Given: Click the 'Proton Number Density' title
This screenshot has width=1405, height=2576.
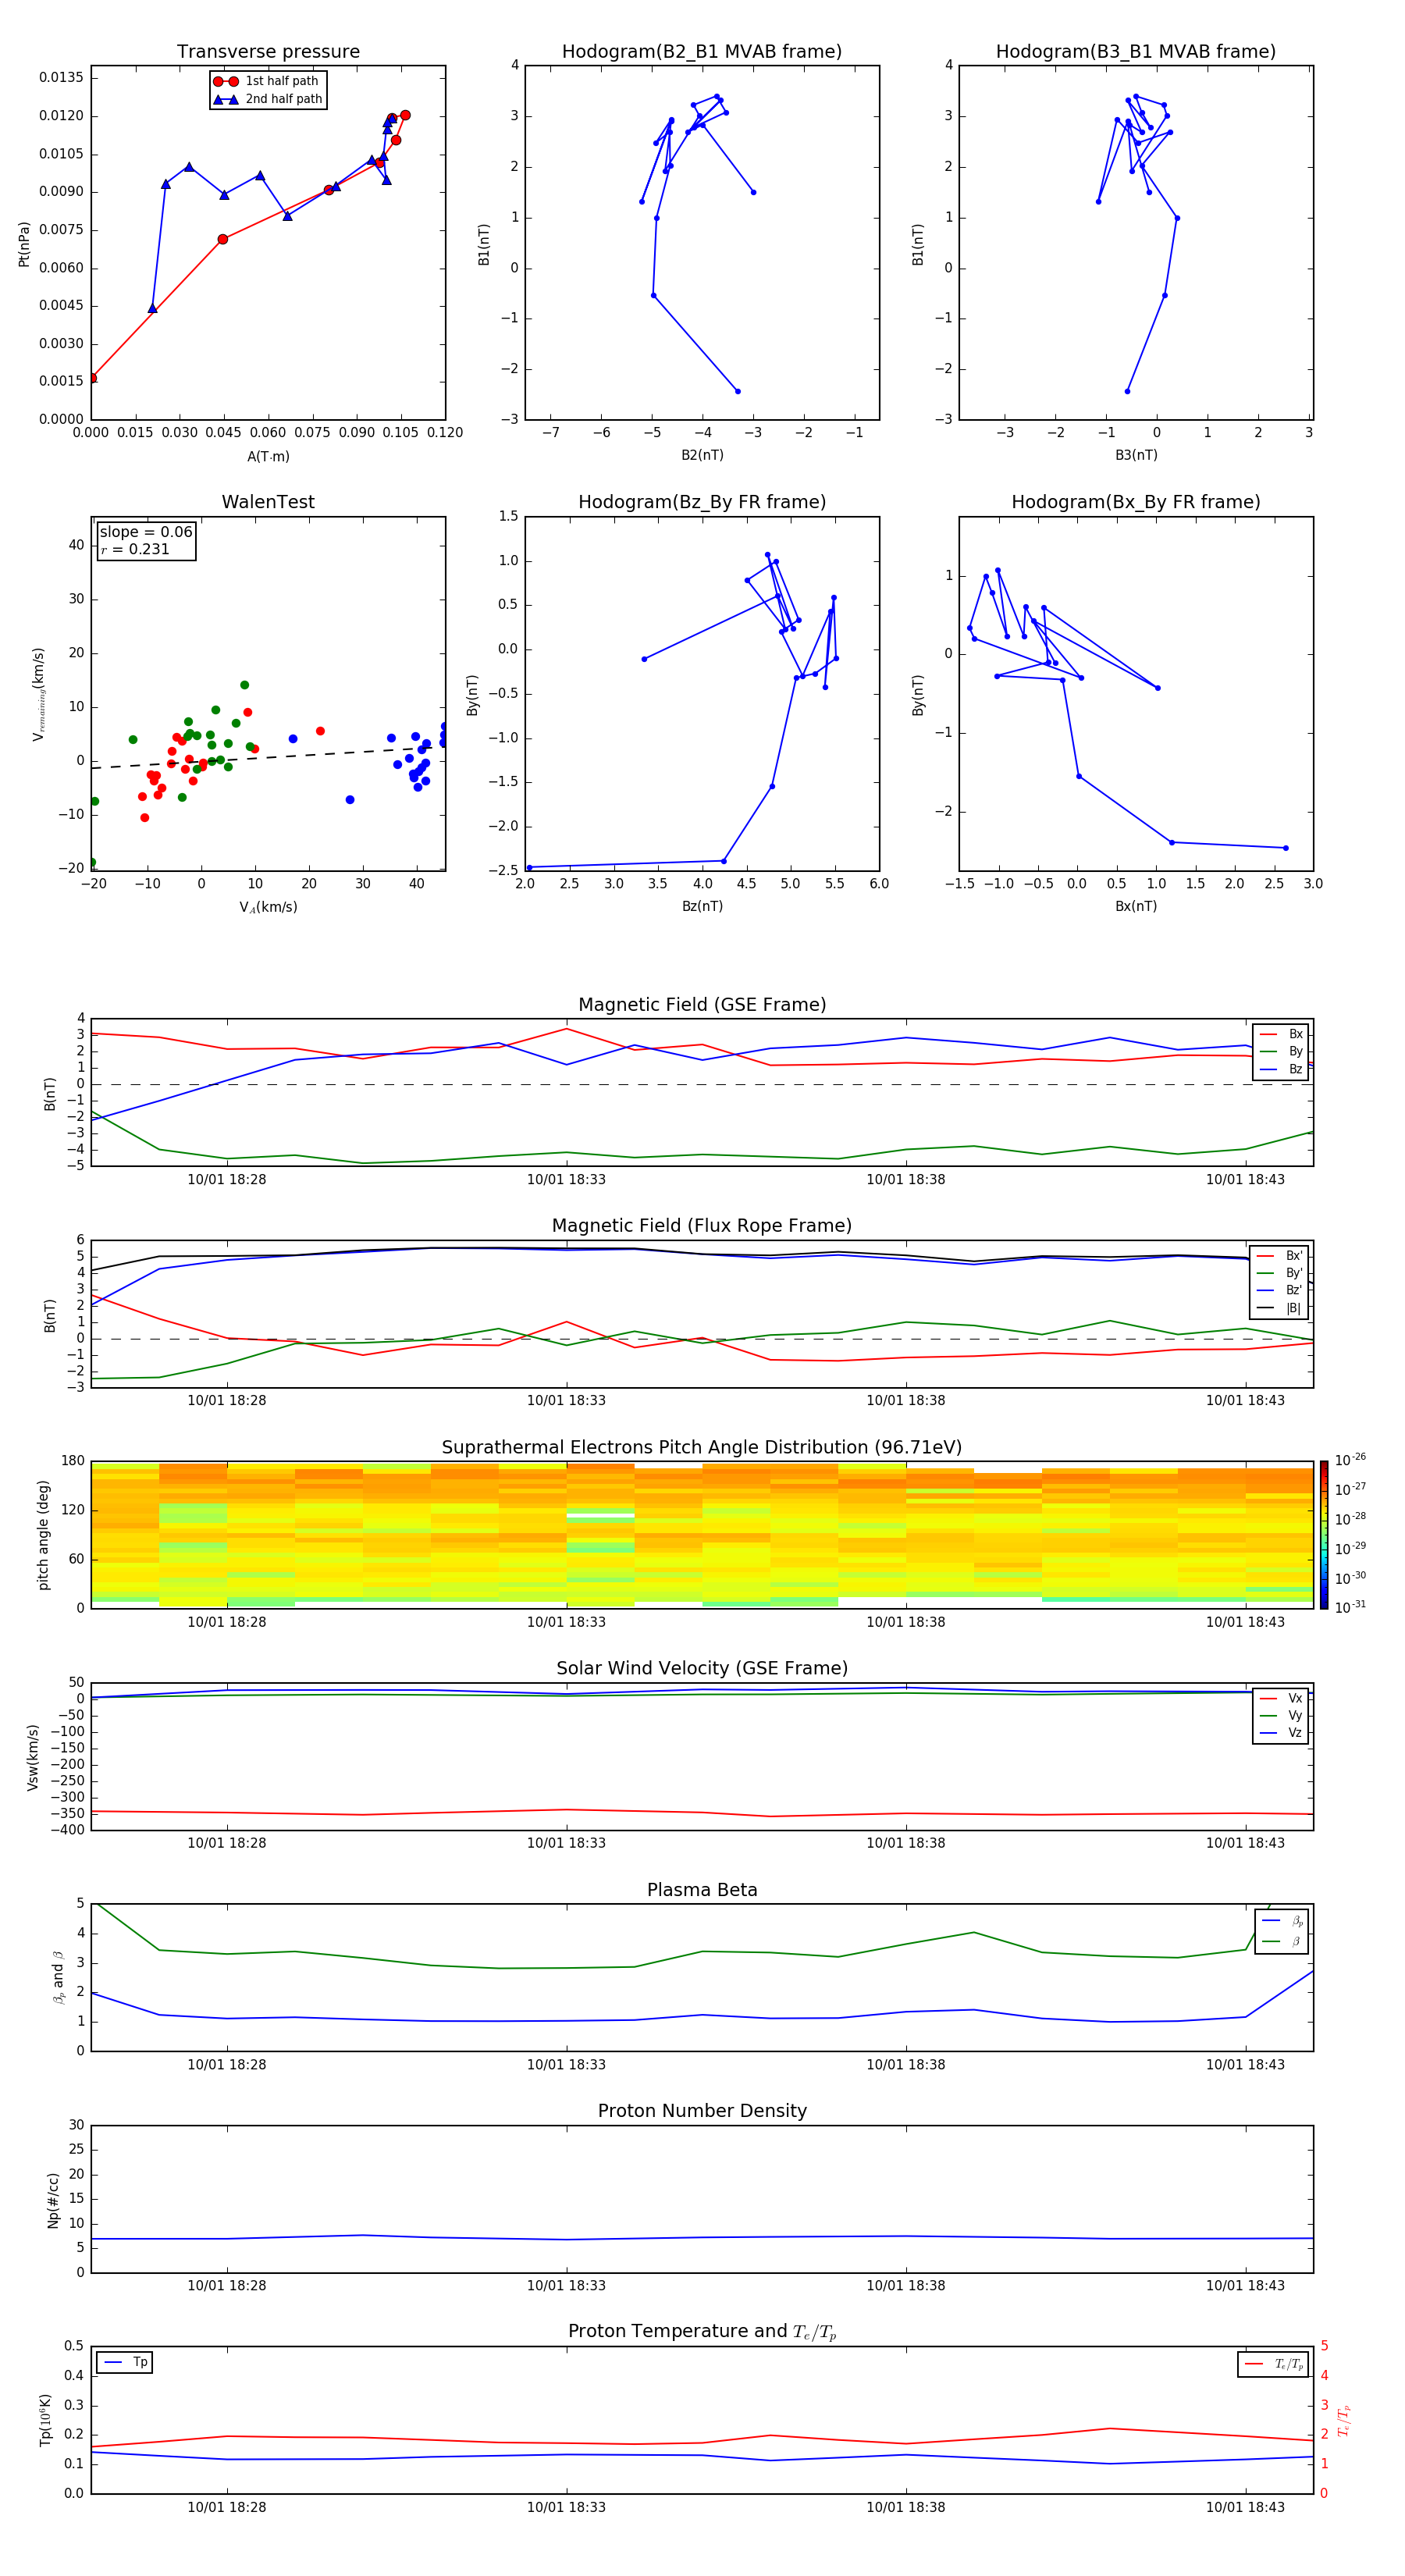Looking at the screenshot, I should pyautogui.click(x=702, y=2111).
